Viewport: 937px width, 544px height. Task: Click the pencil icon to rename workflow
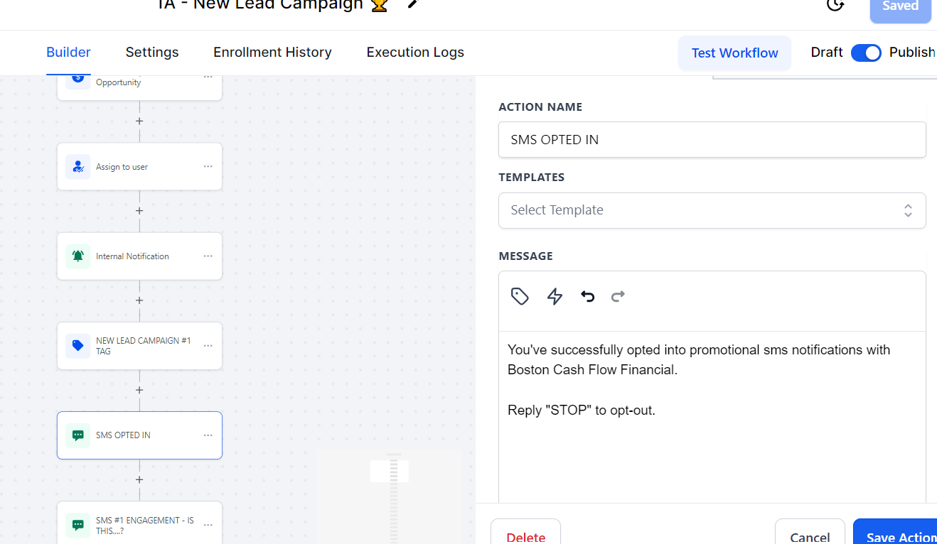pyautogui.click(x=412, y=4)
